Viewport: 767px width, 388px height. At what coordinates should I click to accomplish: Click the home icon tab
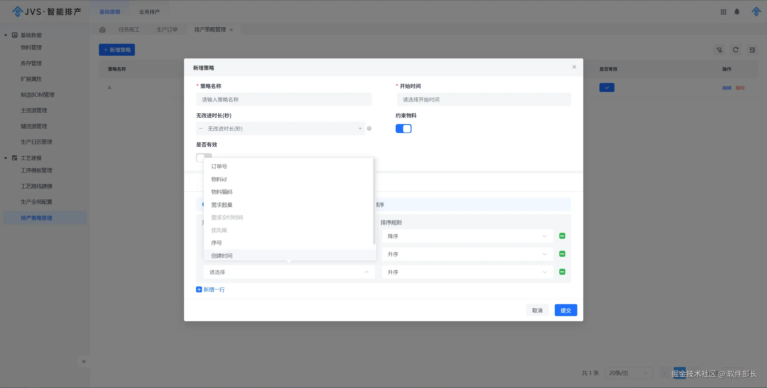(x=103, y=30)
